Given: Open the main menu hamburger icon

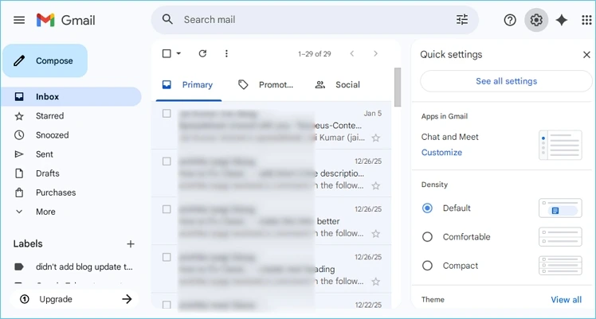Looking at the screenshot, I should click(19, 20).
